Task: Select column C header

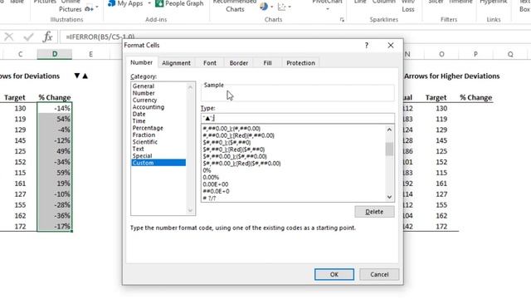Action: click(x=20, y=54)
